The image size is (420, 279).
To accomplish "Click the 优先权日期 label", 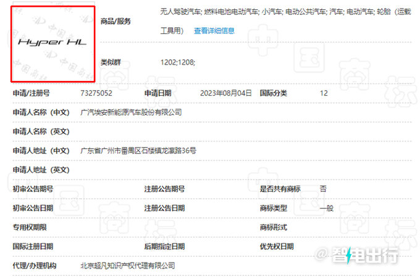I will click(x=277, y=246).
